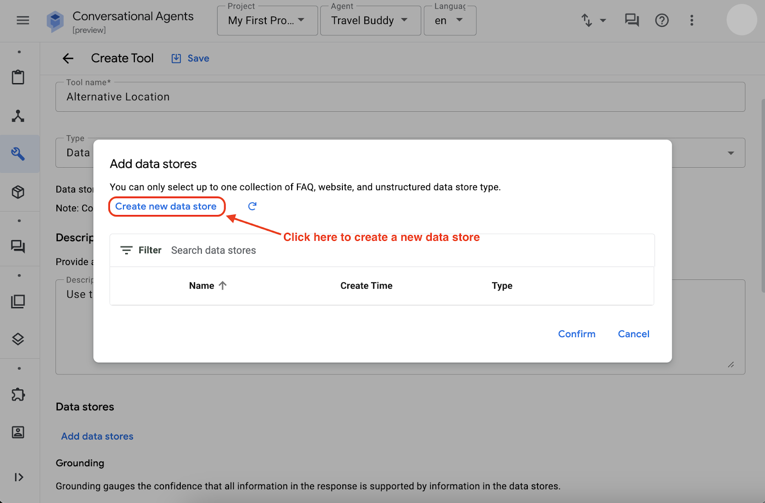Open the Project dropdown

pyautogui.click(x=267, y=21)
